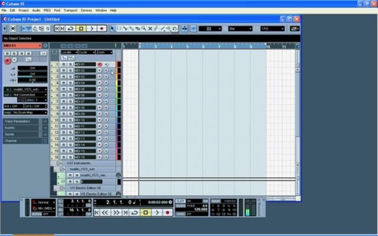Screen dimensions: 378x236
Task: Choose the Draw pencil tool
Action: 156,29
